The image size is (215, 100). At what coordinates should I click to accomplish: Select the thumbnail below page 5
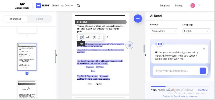pos(27,90)
